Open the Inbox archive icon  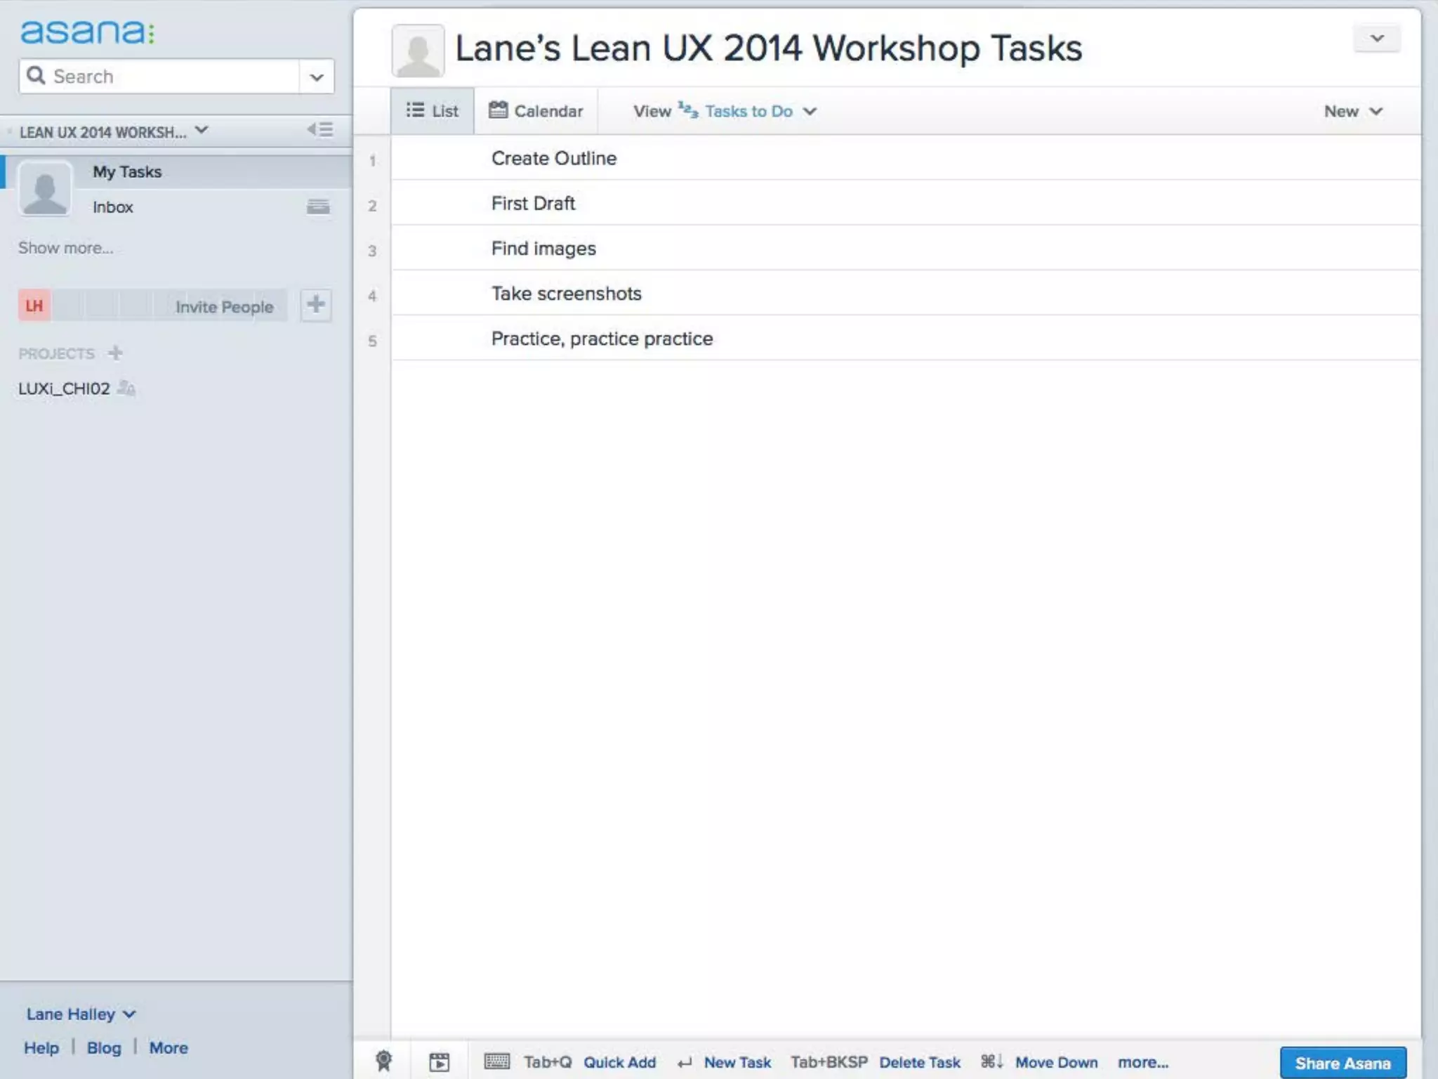(318, 207)
